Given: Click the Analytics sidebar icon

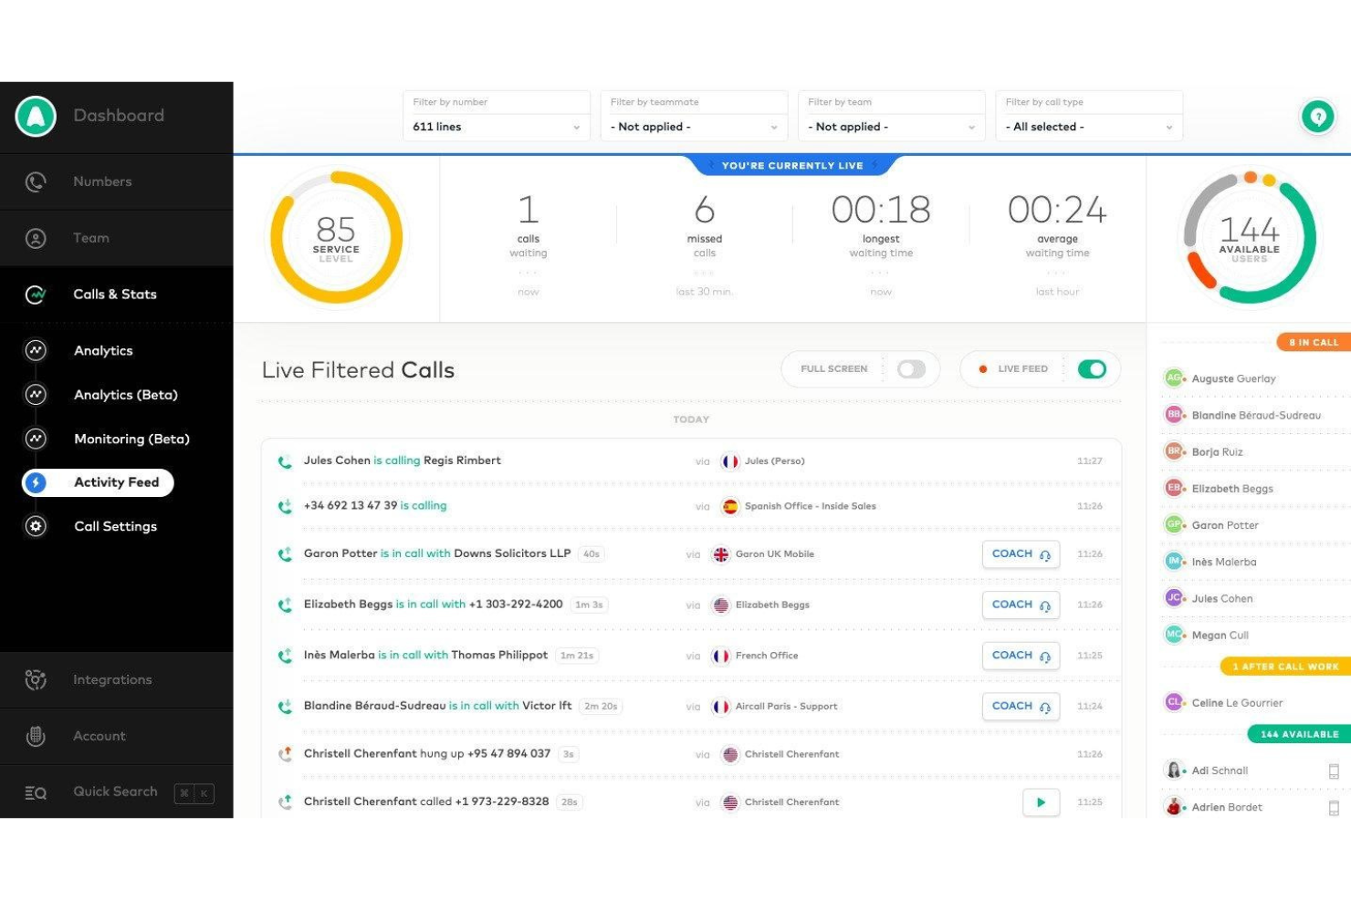Looking at the screenshot, I should (x=36, y=350).
